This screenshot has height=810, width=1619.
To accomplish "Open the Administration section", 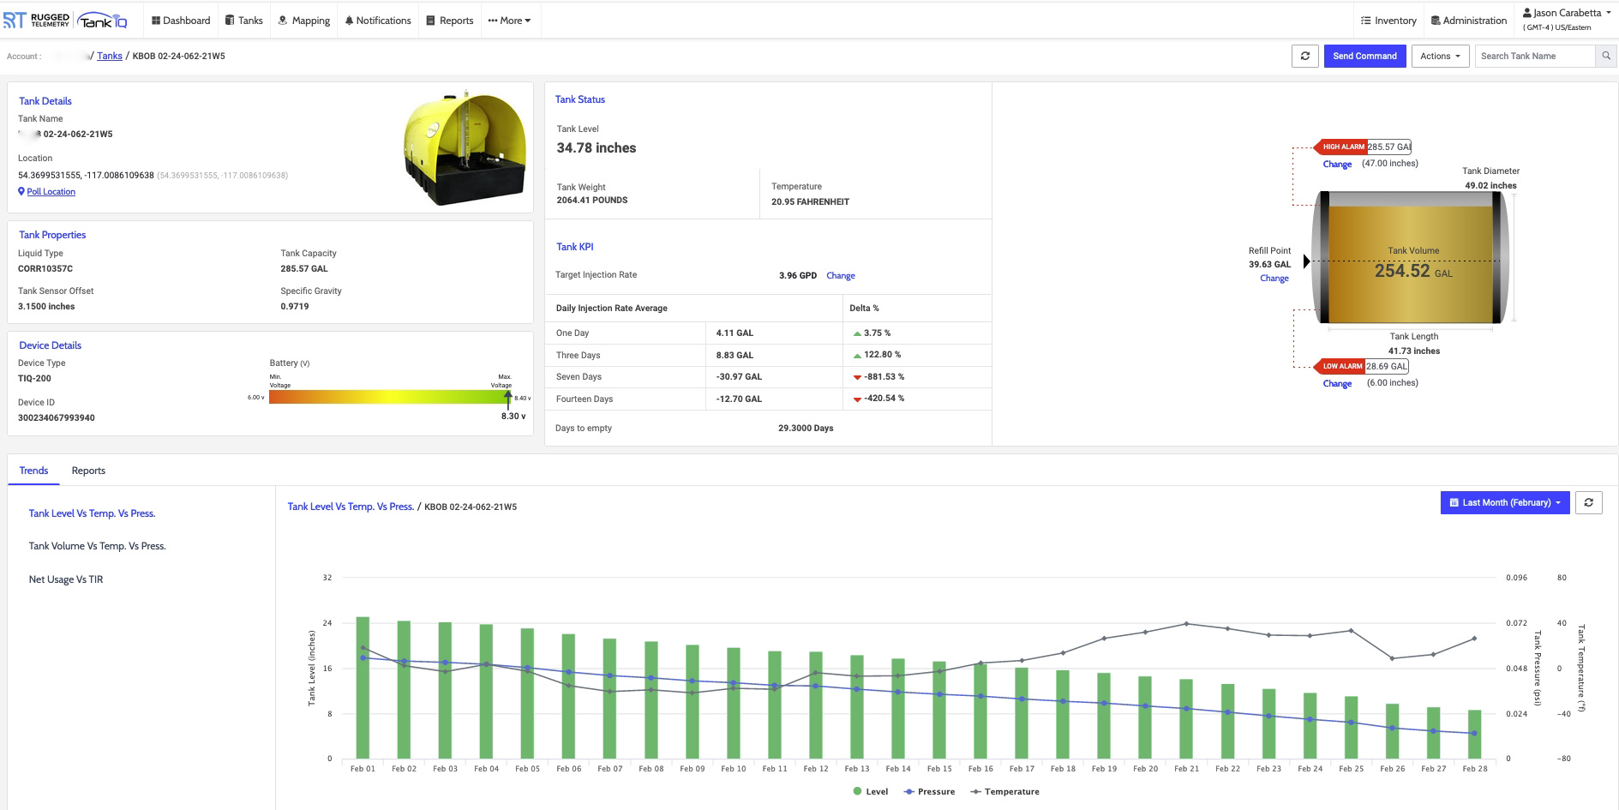I will [x=1468, y=20].
